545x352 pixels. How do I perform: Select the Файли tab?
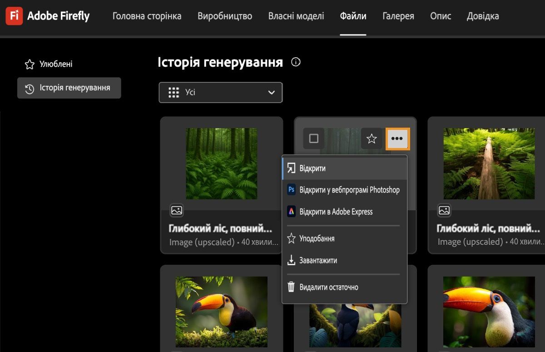[353, 16]
